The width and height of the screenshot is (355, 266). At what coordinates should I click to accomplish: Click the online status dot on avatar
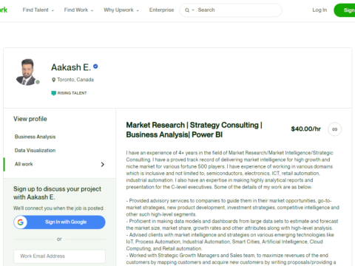[38, 82]
